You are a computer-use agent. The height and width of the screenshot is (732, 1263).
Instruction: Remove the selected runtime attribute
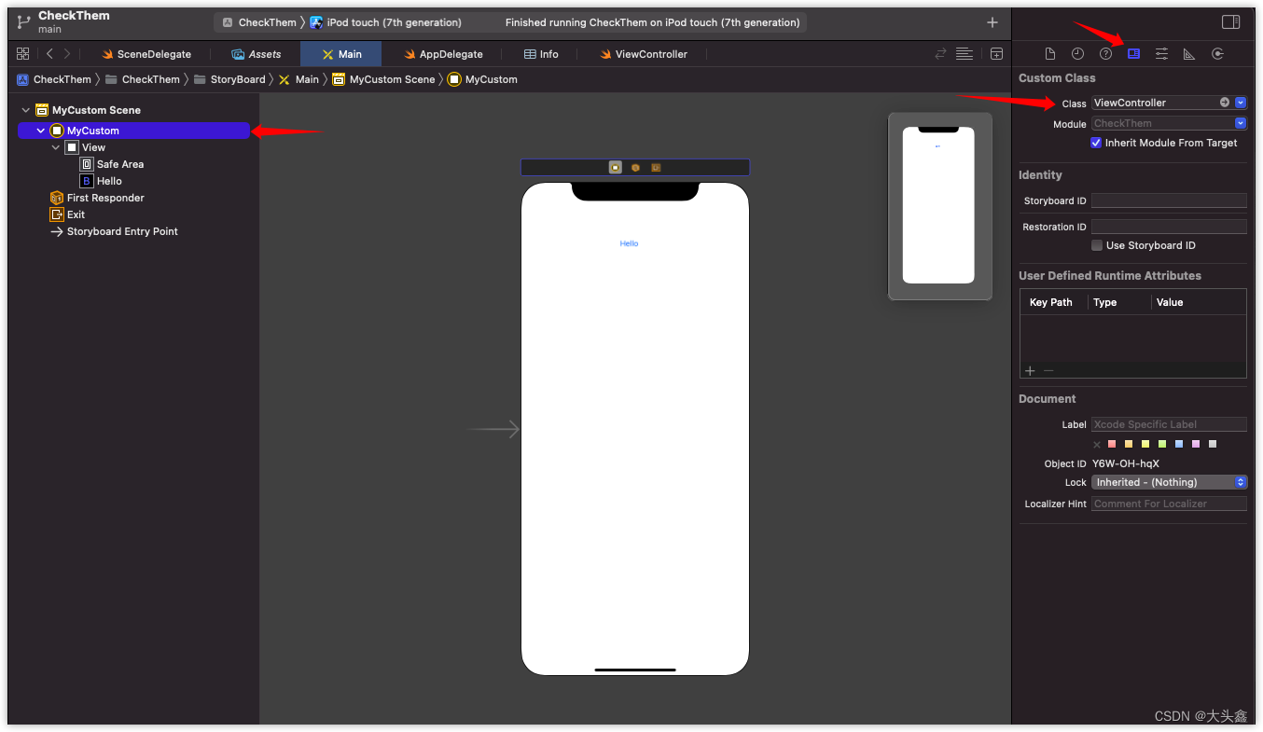pos(1048,370)
